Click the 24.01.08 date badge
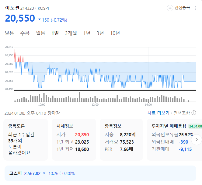 (195, 126)
